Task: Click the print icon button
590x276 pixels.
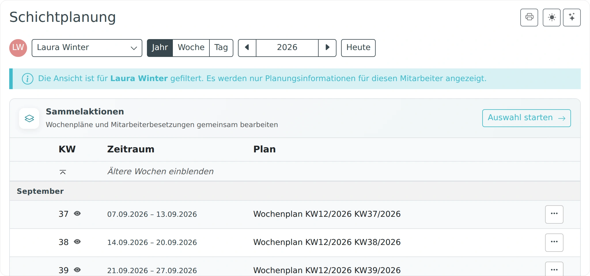Action: click(x=529, y=18)
